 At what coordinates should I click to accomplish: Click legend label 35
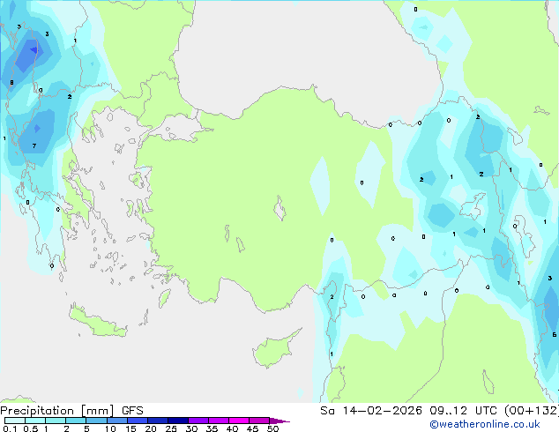point(212,428)
